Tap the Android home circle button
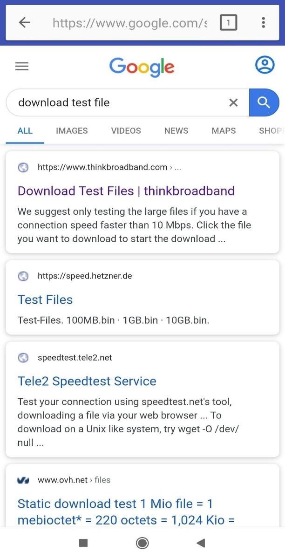 point(142,543)
